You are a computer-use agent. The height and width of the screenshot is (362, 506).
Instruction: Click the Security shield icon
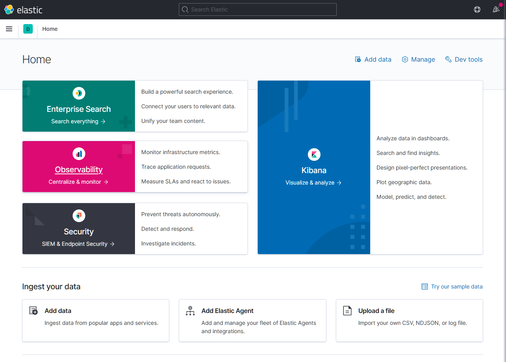(x=79, y=216)
